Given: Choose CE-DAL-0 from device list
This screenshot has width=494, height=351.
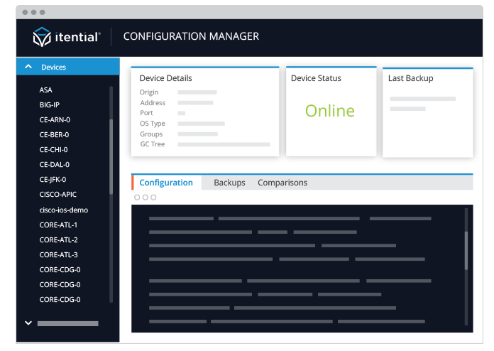Looking at the screenshot, I should point(55,165).
